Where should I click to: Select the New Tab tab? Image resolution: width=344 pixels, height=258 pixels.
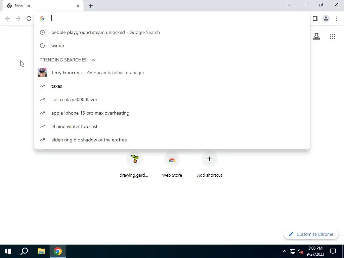tap(43, 6)
